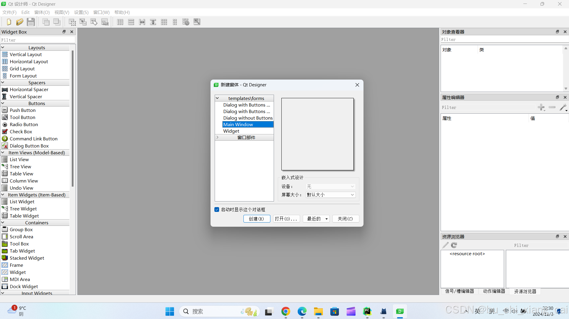Viewport: 569px width, 319px height.
Task: Collapse the Layouts category in Widget Box
Action: (3, 47)
